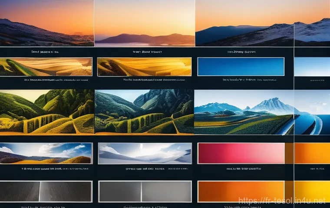330x208 pixels.
Task: Pick the red to pink gradient swatch
Action: click(241, 153)
